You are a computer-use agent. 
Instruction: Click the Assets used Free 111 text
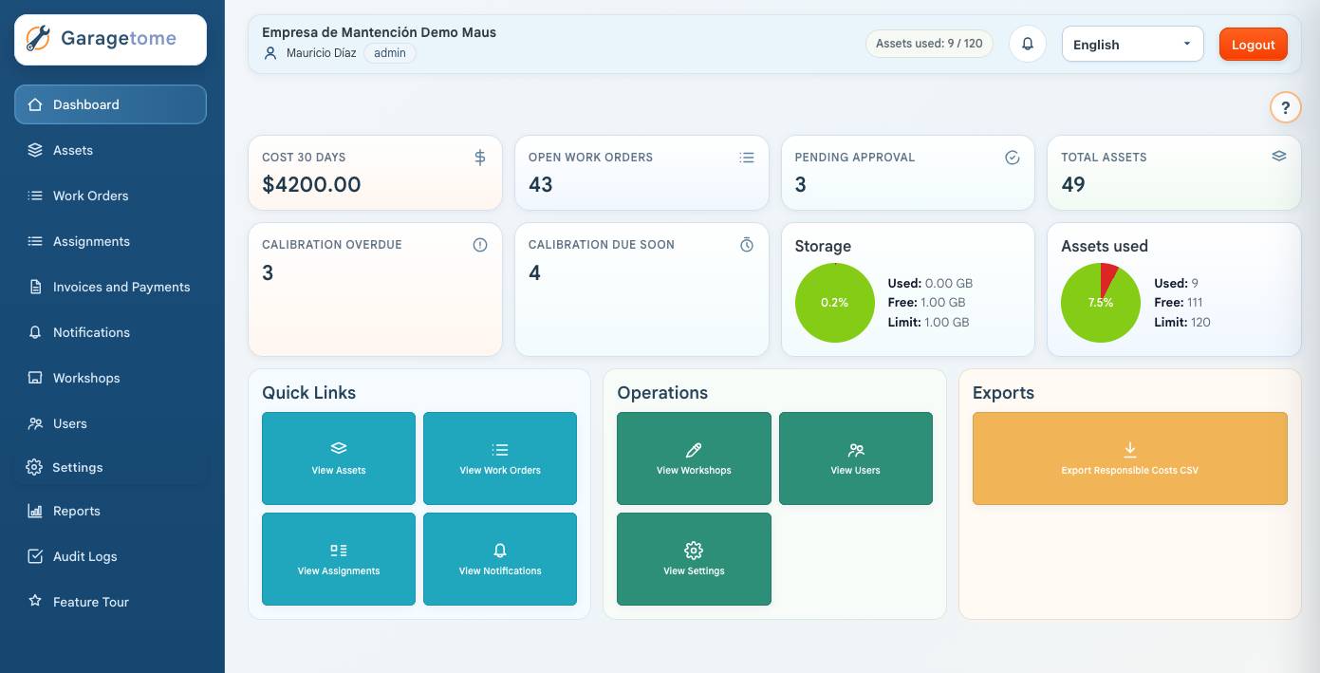point(1179,303)
